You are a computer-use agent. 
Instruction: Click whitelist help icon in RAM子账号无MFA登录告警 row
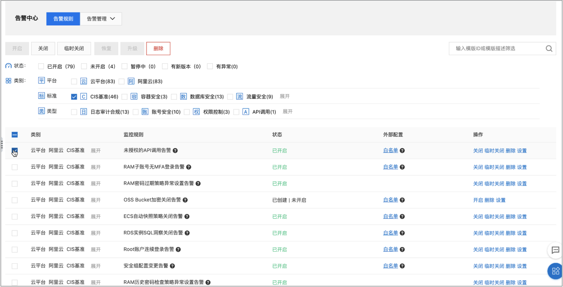402,167
